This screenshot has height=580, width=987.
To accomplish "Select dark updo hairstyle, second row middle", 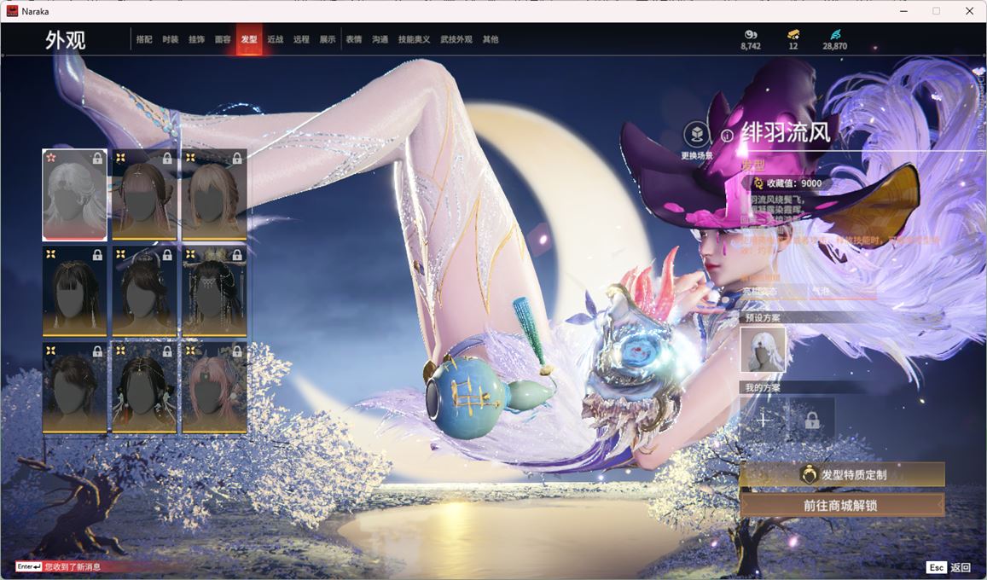I will [144, 291].
